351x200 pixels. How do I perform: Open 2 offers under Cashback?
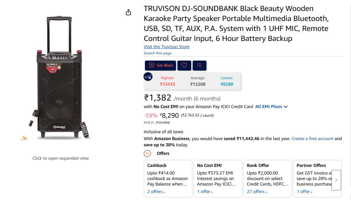(156, 192)
